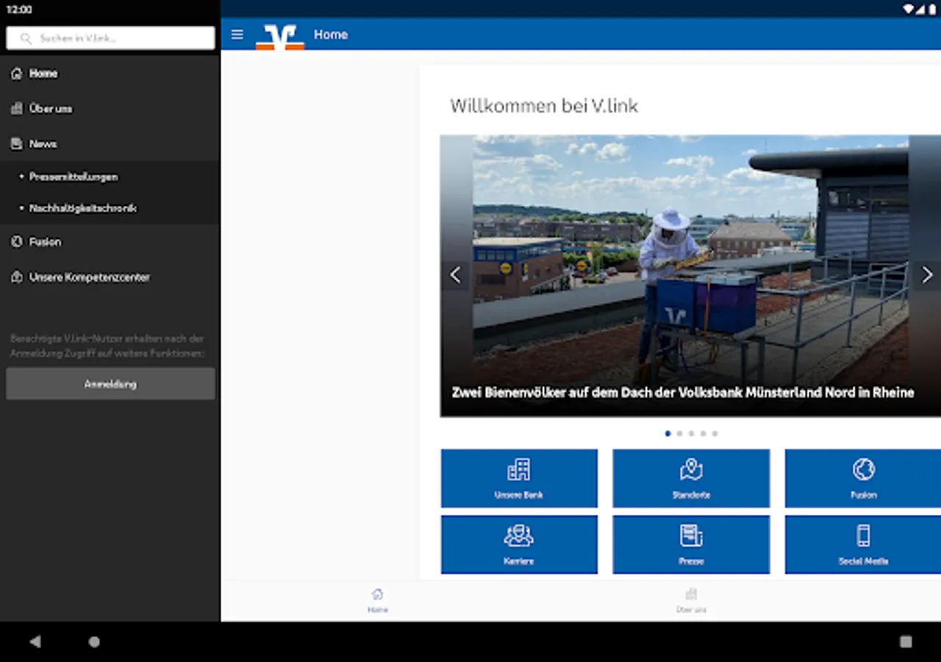Click the Unsere Kompetenzcenter icon in sidebar
Viewport: 941px width, 662px height.
click(16, 277)
